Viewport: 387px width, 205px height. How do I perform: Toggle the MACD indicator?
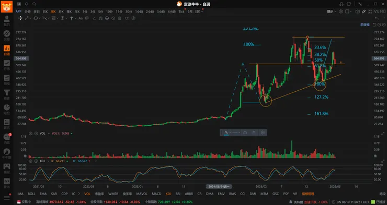click(156, 194)
